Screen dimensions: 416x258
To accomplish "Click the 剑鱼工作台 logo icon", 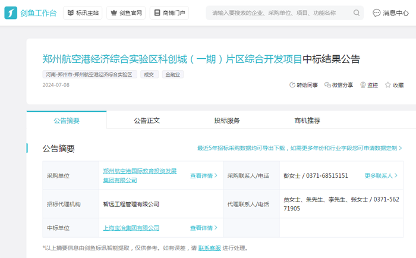I will 11,12.
